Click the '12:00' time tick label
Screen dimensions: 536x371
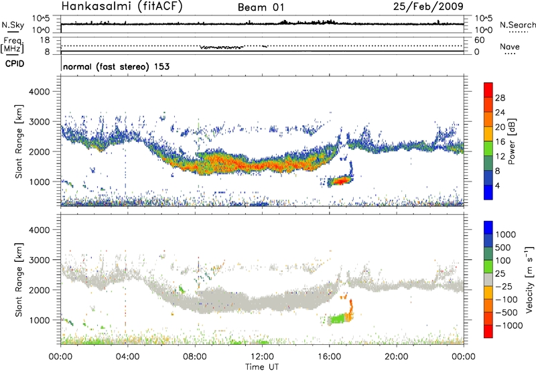(x=262, y=357)
